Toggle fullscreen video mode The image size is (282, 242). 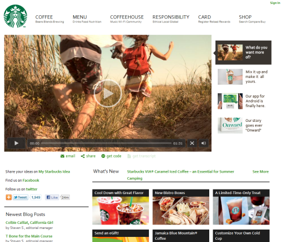pyautogui.click(x=192, y=143)
